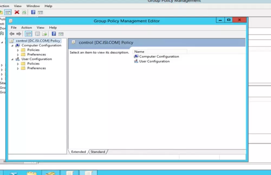Click the Preferences folder icon under User Configuration
The image size is (271, 175).
point(23,68)
